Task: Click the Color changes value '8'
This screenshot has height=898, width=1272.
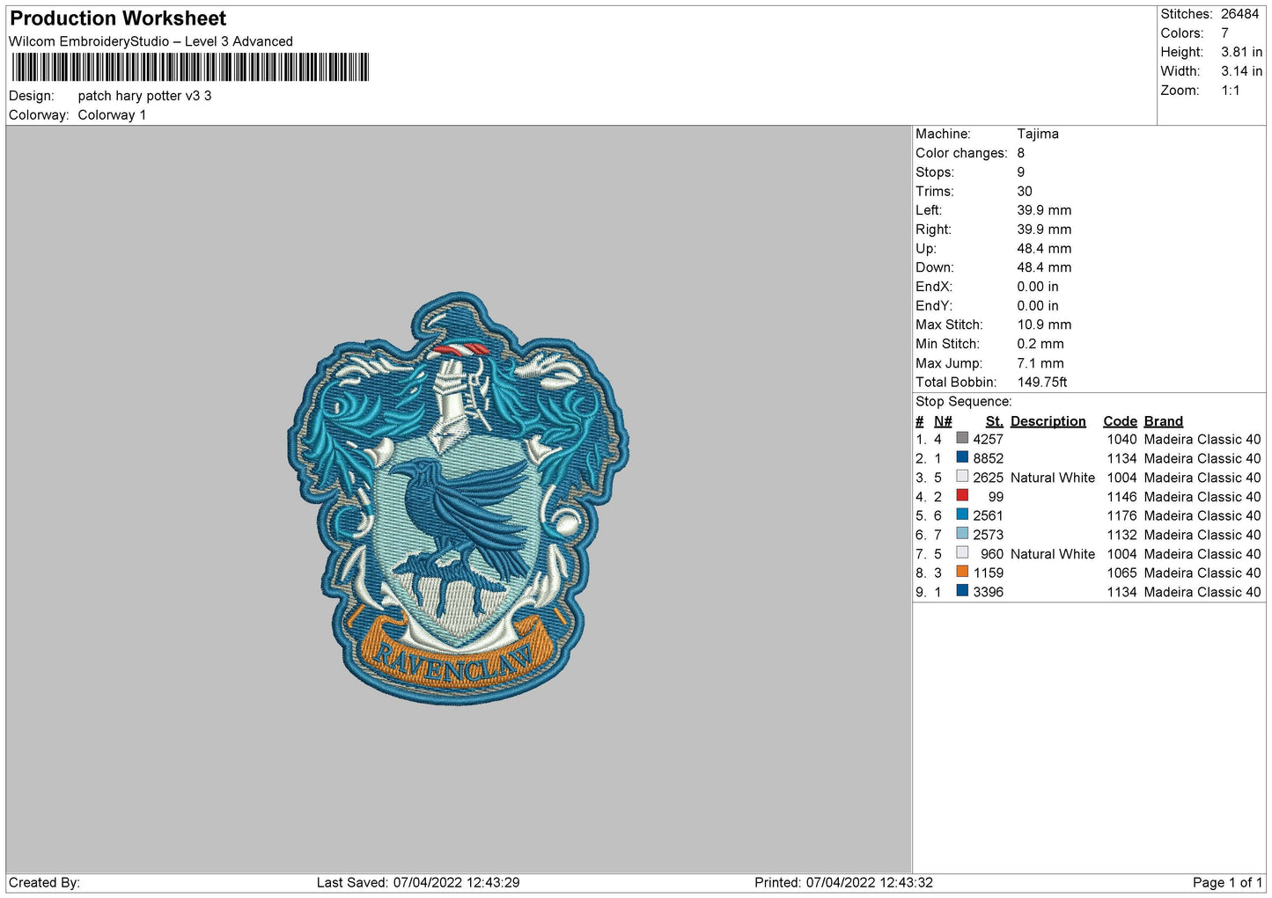Action: coord(1021,153)
